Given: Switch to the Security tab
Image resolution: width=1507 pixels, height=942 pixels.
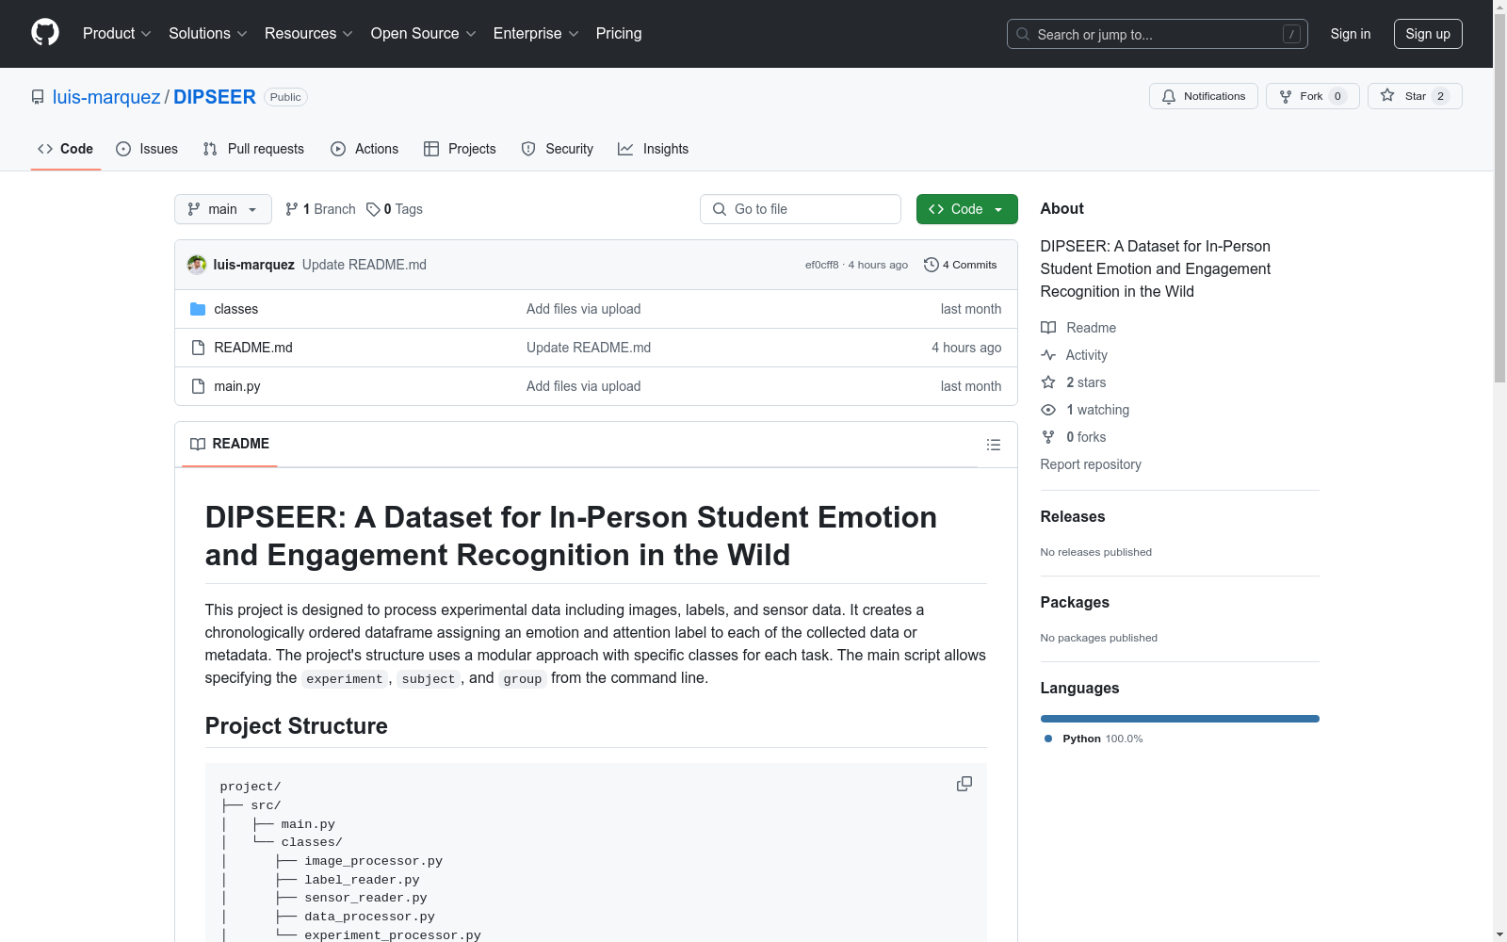Looking at the screenshot, I should click(558, 149).
